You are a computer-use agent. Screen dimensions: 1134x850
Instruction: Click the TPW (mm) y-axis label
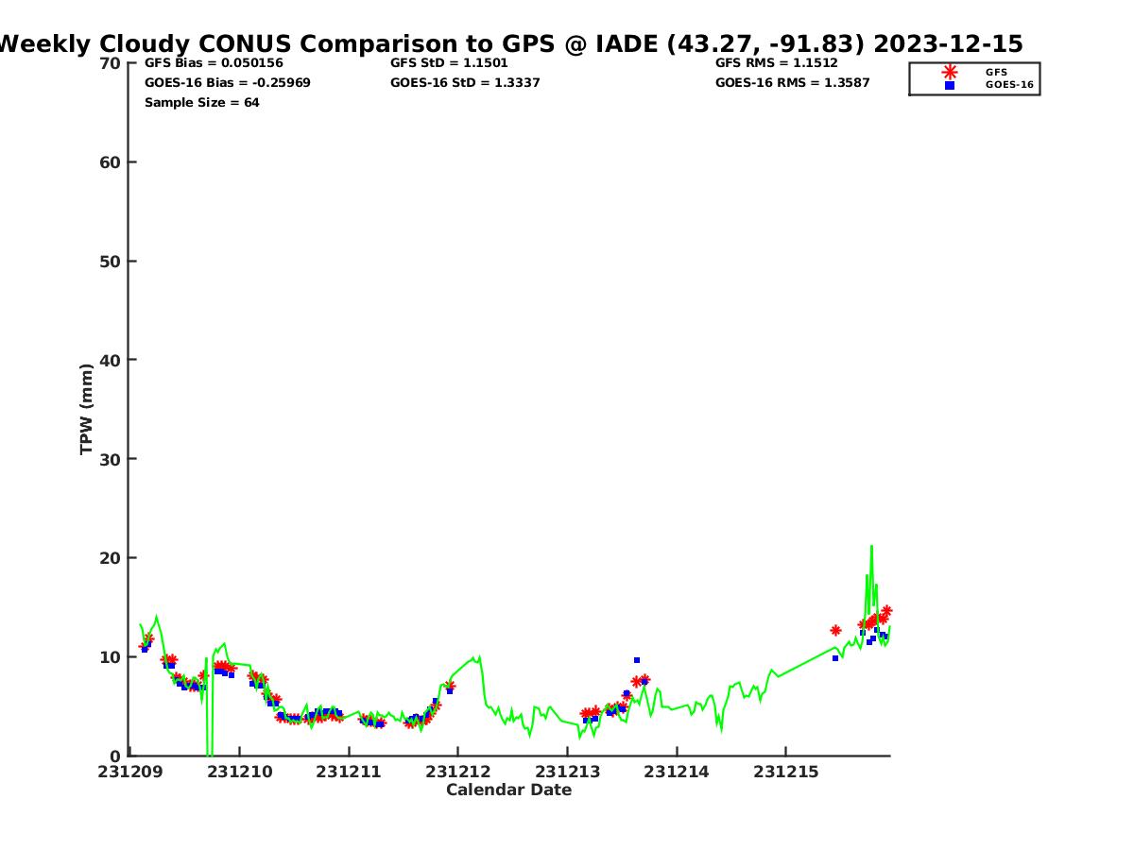87,409
